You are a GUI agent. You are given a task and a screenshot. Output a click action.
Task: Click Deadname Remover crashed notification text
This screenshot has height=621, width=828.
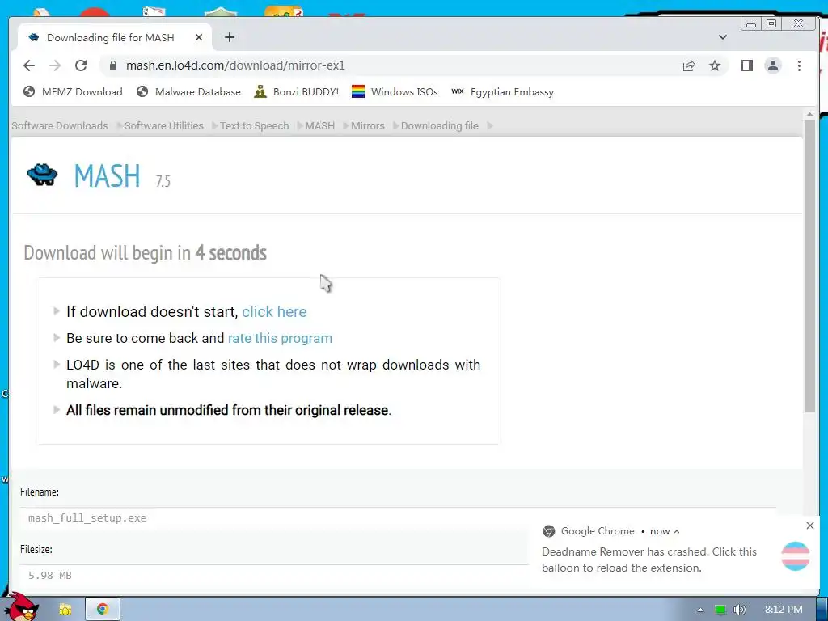pos(649,560)
